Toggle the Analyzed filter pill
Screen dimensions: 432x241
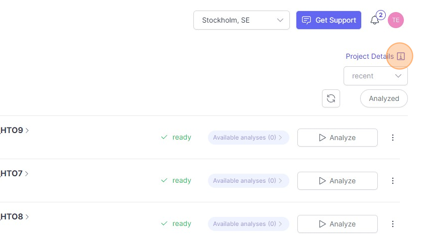pos(384,98)
